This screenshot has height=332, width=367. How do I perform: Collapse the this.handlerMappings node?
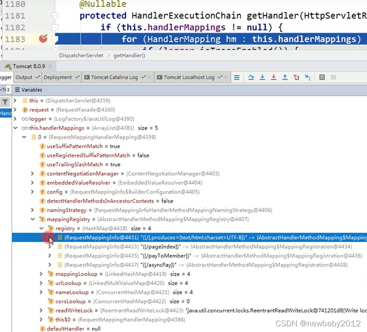click(15, 128)
